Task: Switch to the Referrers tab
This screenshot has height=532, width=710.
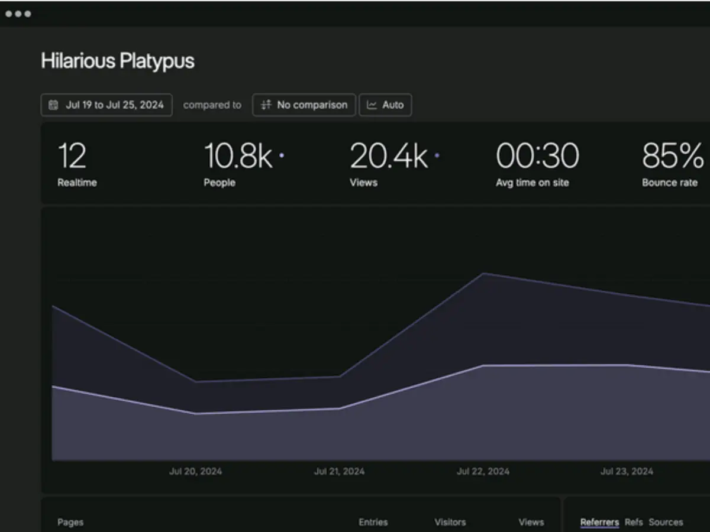Action: point(599,522)
